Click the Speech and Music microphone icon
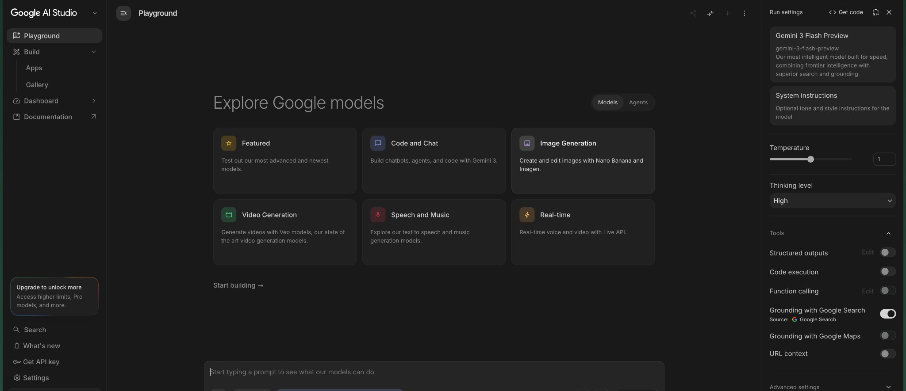Viewport: 906px width, 391px height. [x=378, y=215]
